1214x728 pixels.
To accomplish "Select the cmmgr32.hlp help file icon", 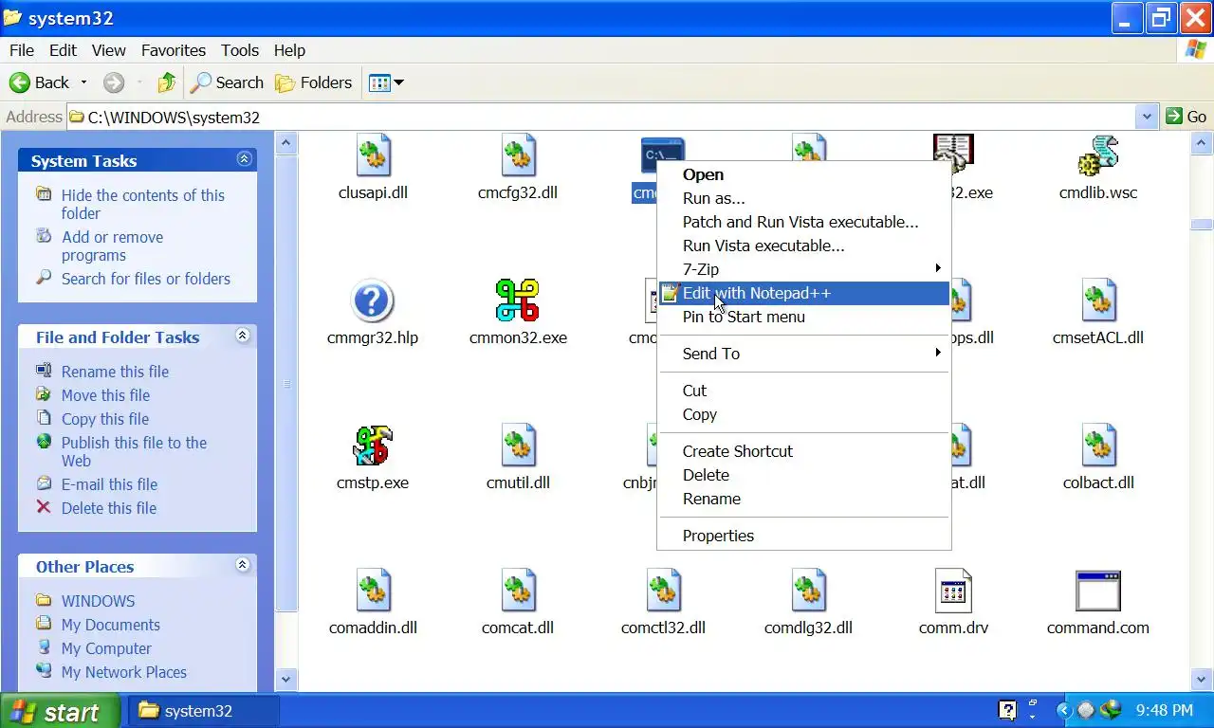I will tap(373, 300).
